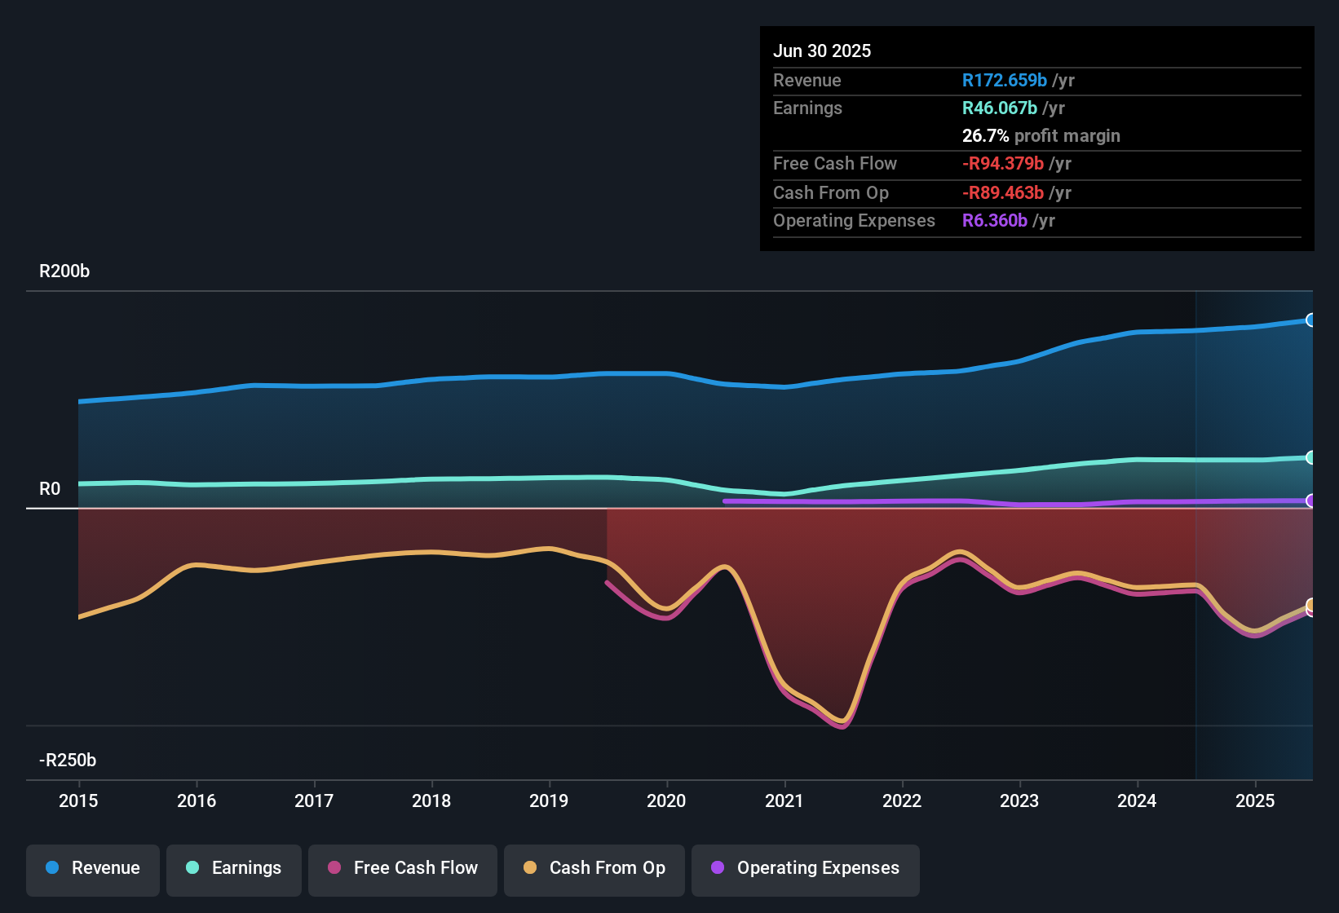Click the Jun 30 2025 tooltip date header
Image resolution: width=1339 pixels, height=913 pixels.
pos(822,51)
